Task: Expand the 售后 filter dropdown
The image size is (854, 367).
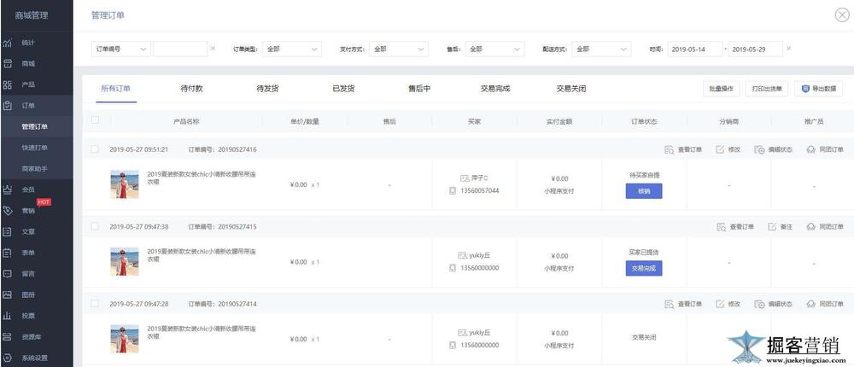Action: (494, 49)
